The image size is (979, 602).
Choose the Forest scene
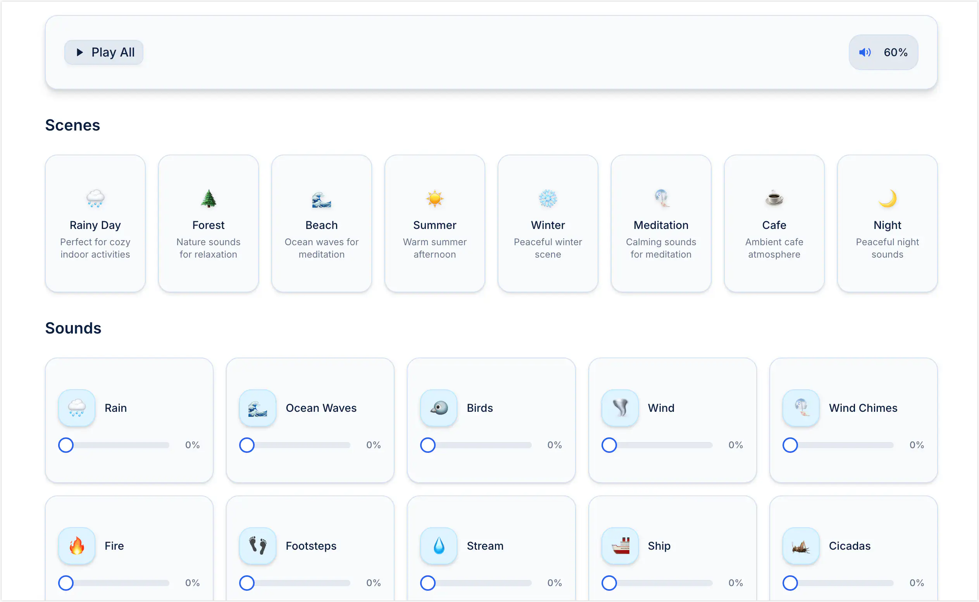pyautogui.click(x=208, y=224)
